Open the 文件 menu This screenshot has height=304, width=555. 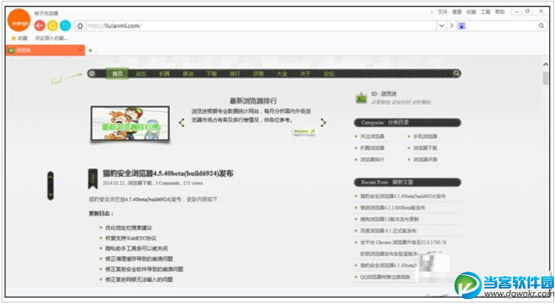[x=443, y=12]
